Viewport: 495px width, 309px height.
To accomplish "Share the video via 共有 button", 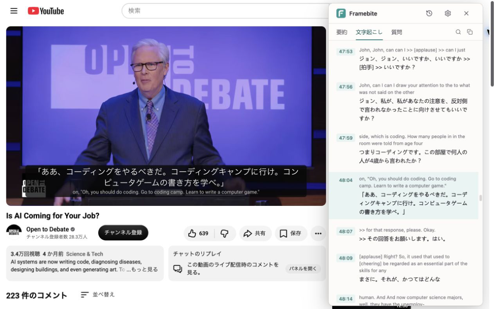I will coord(255,233).
